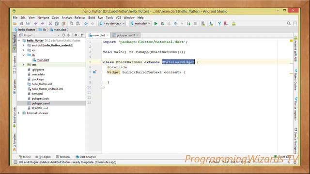Click the Cut scissors icon

point(50,24)
